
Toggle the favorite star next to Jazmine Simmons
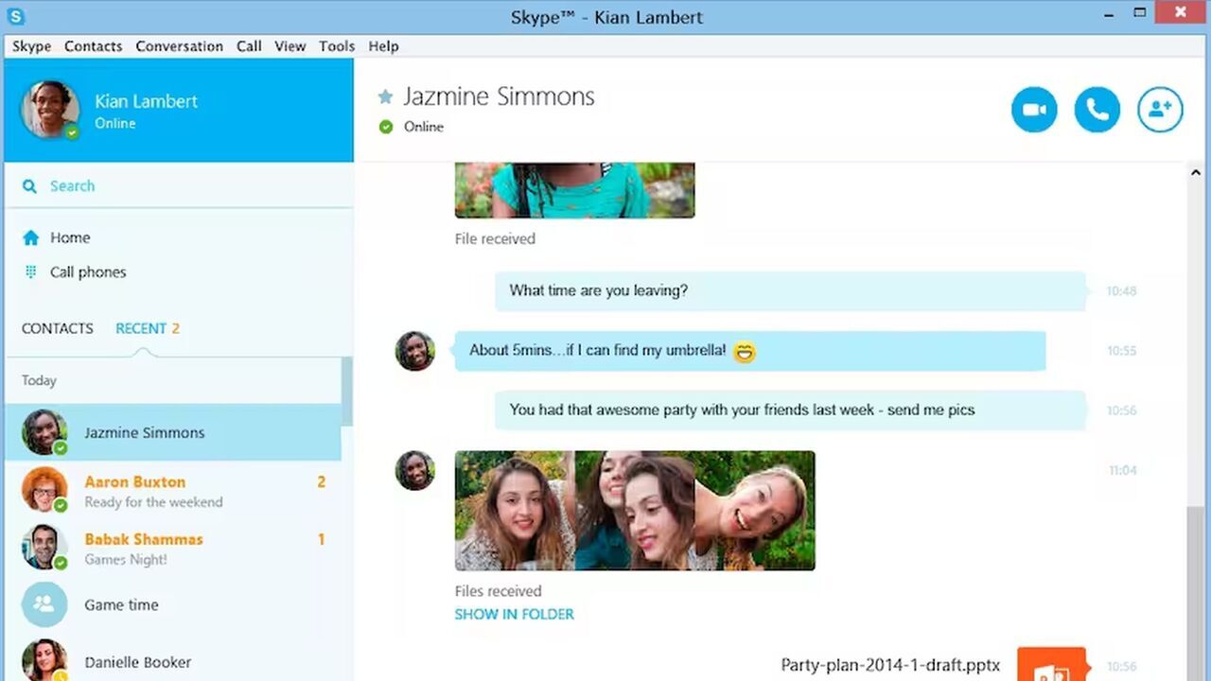(x=385, y=96)
